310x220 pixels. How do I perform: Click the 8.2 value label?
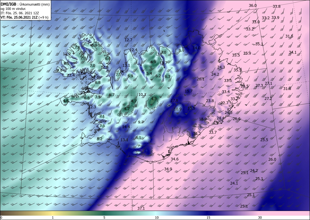pos(100,139)
